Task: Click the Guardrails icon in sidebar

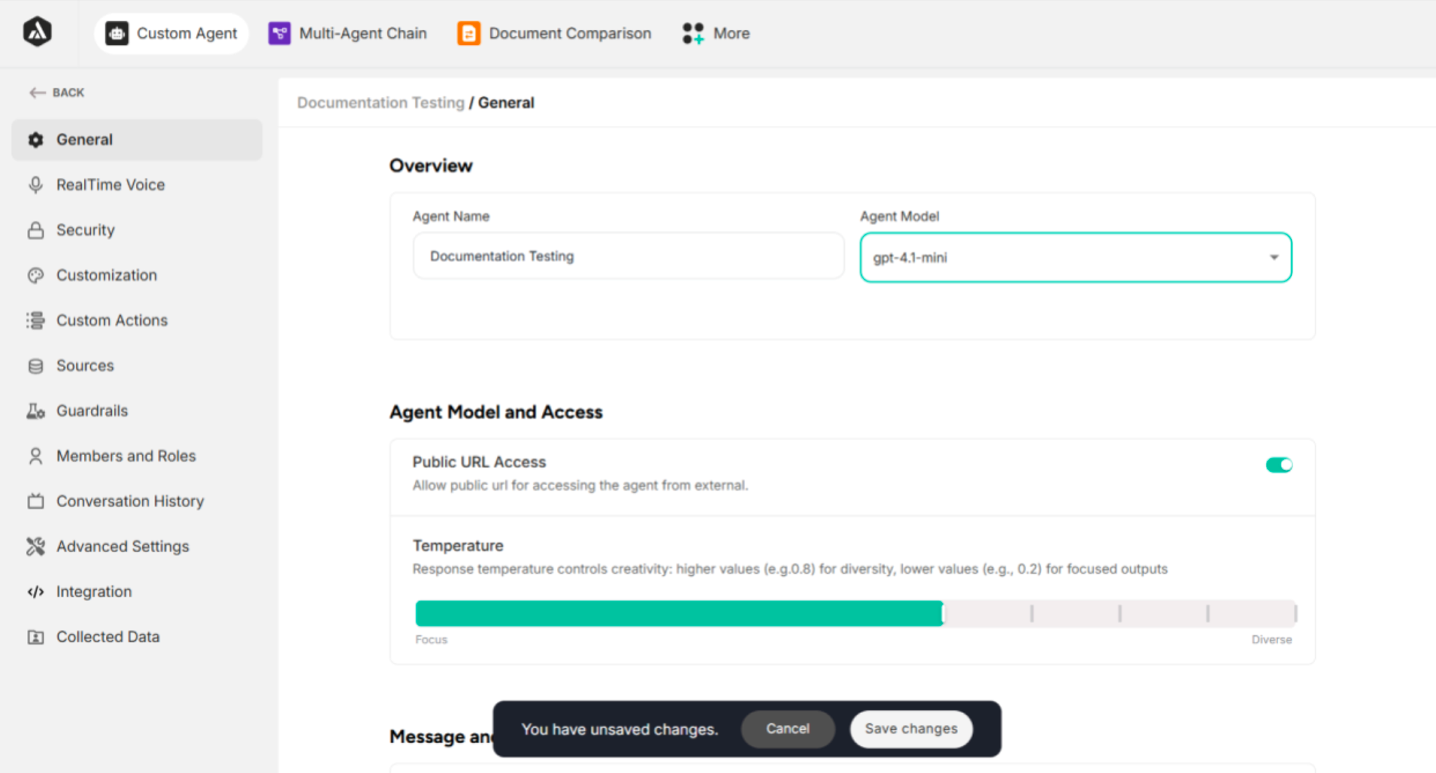Action: 36,411
